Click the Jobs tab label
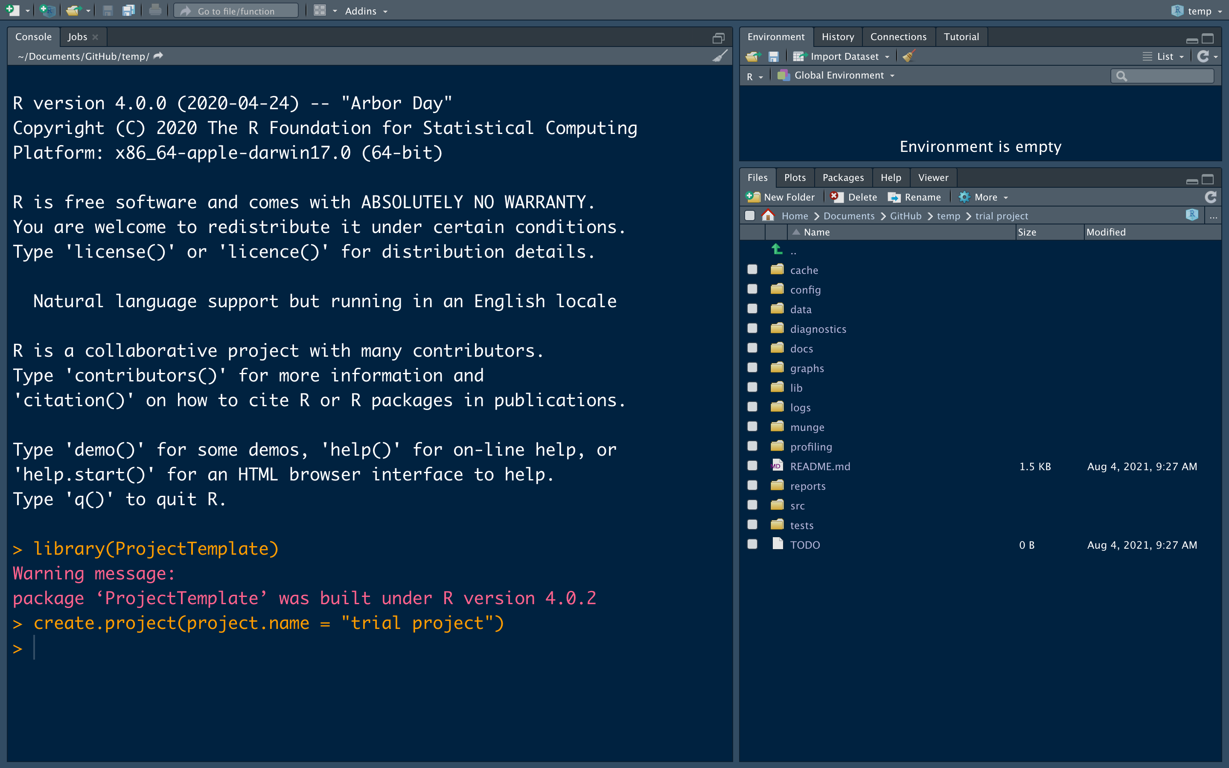The width and height of the screenshot is (1229, 768). [77, 36]
